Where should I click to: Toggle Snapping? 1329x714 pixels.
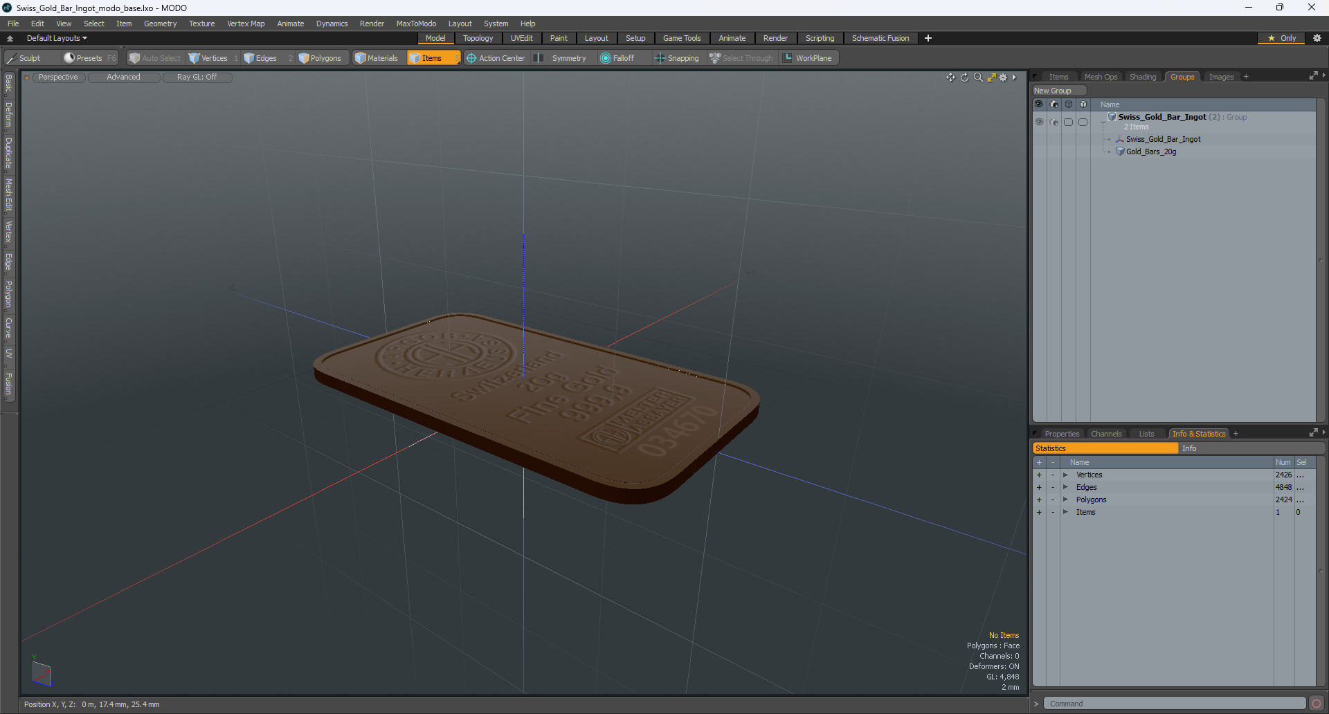677,58
